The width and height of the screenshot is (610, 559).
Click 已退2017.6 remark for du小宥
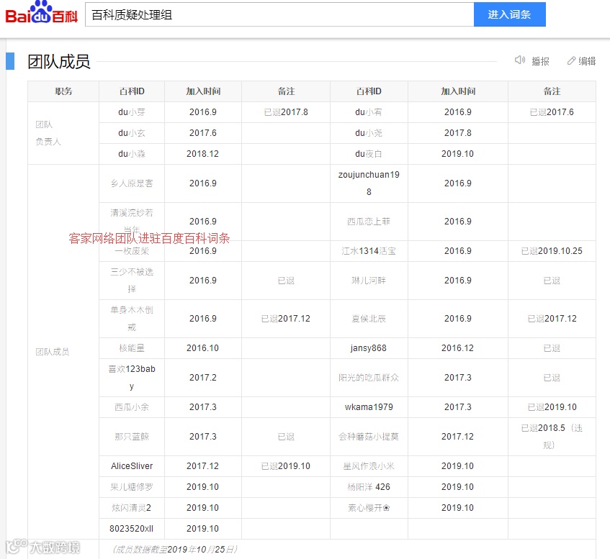click(552, 112)
